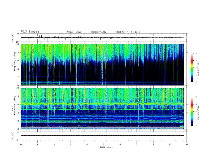The image size is (210, 162).
Task: Click the date 'Aug.7 , 2025'
Action: click(x=74, y=32)
